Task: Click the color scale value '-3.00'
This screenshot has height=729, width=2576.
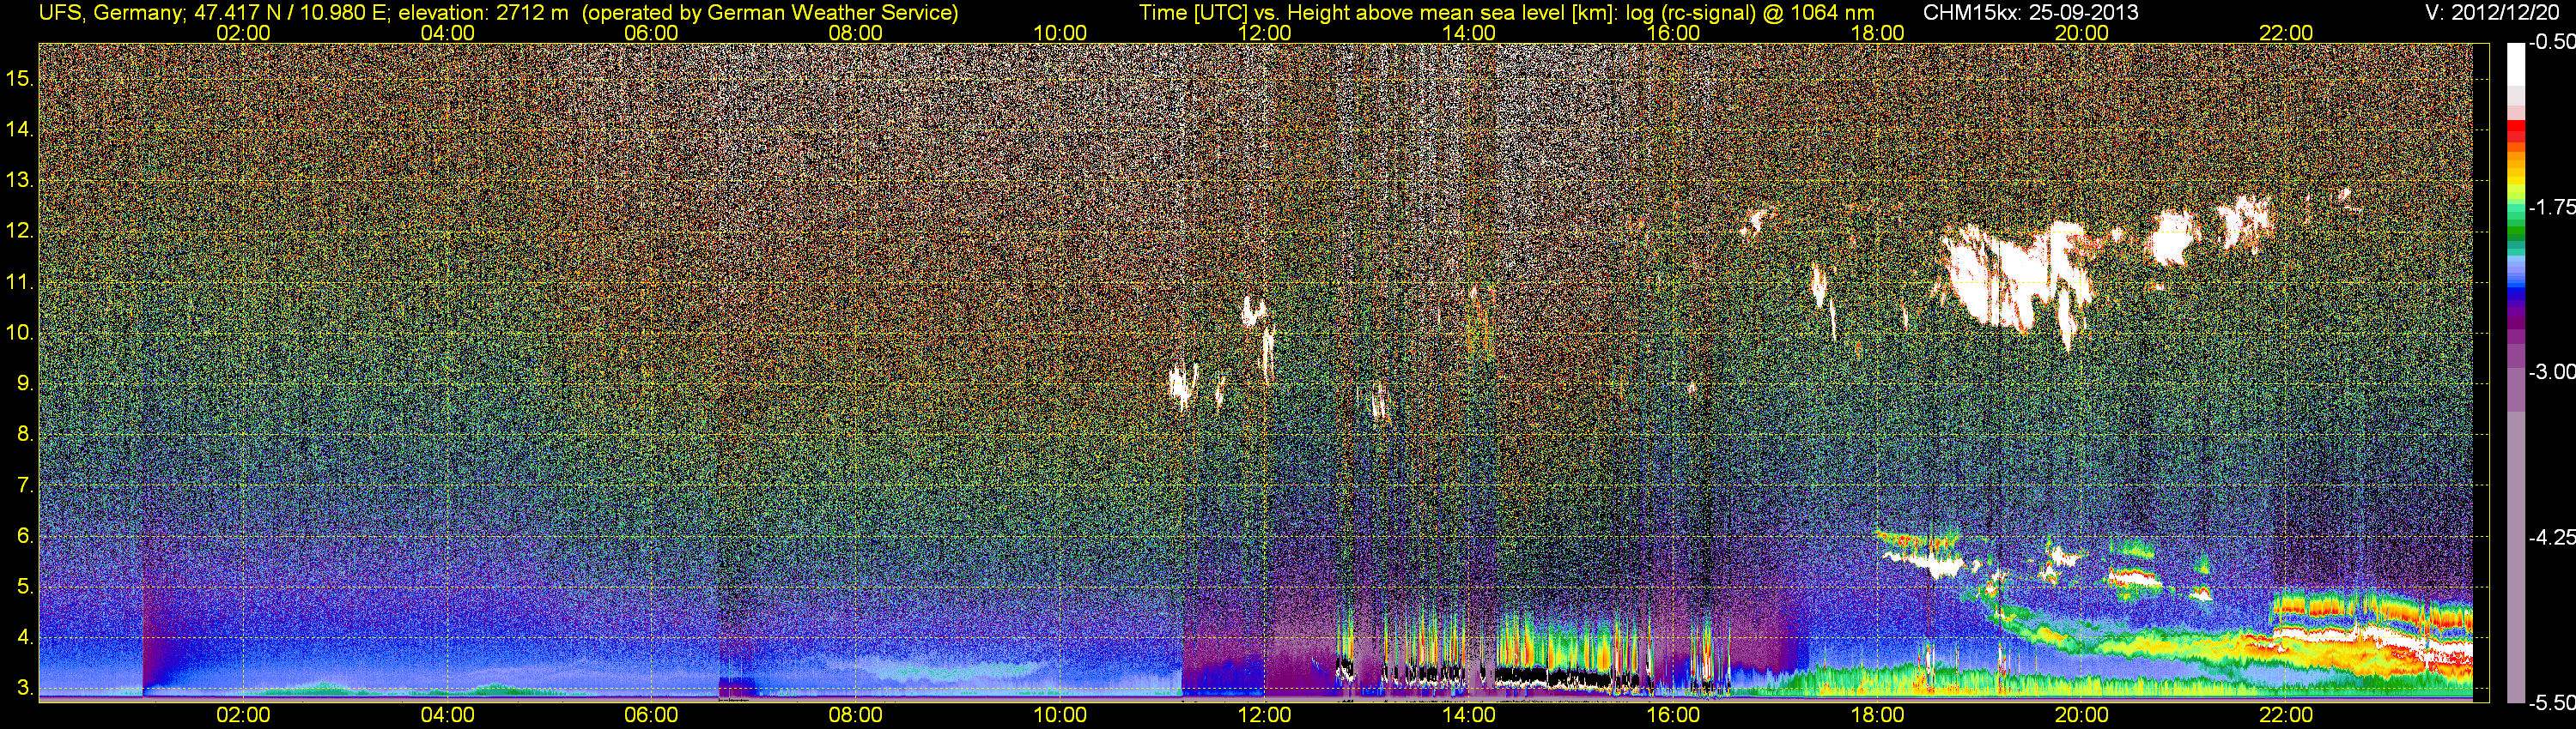Action: [2551, 371]
